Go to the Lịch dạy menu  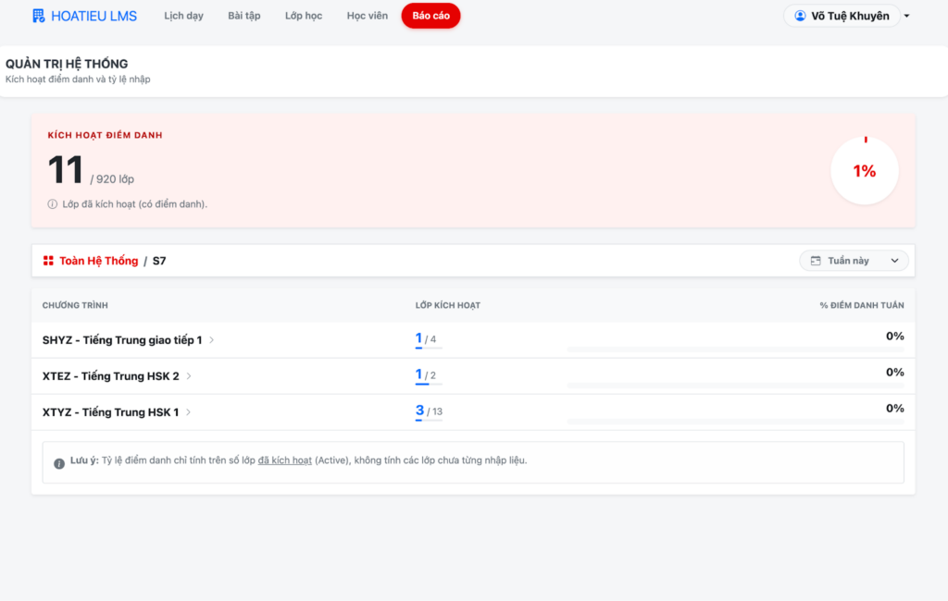pyautogui.click(x=183, y=16)
